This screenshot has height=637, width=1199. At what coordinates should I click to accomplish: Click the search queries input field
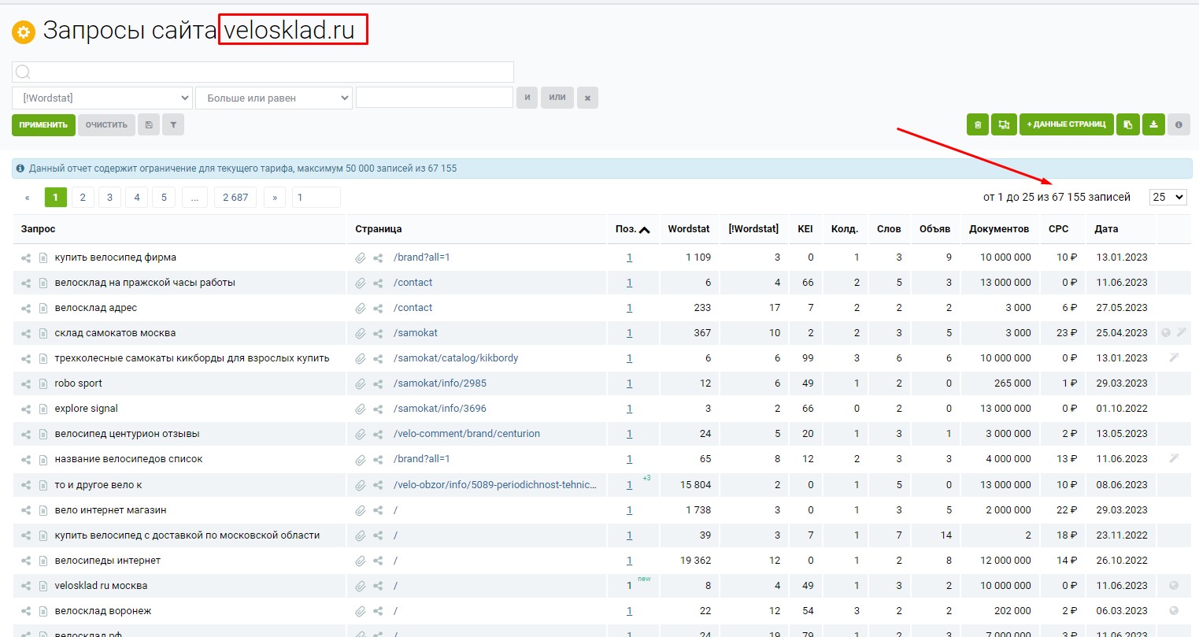pyautogui.click(x=263, y=72)
